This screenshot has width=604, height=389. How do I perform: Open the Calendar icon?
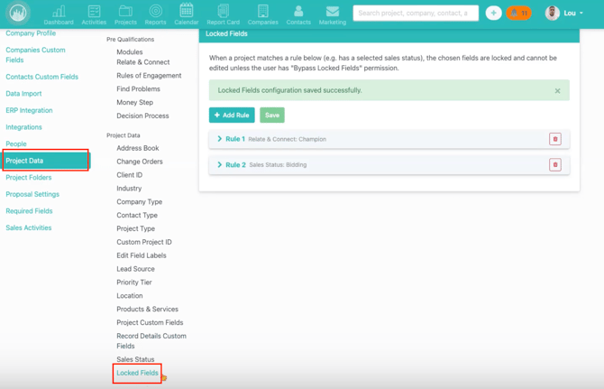[x=187, y=13]
